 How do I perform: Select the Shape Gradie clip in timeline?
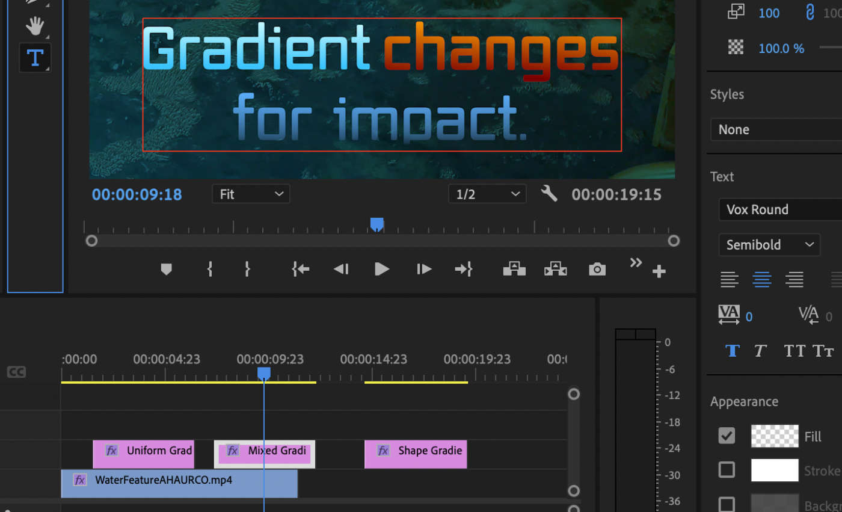point(416,454)
